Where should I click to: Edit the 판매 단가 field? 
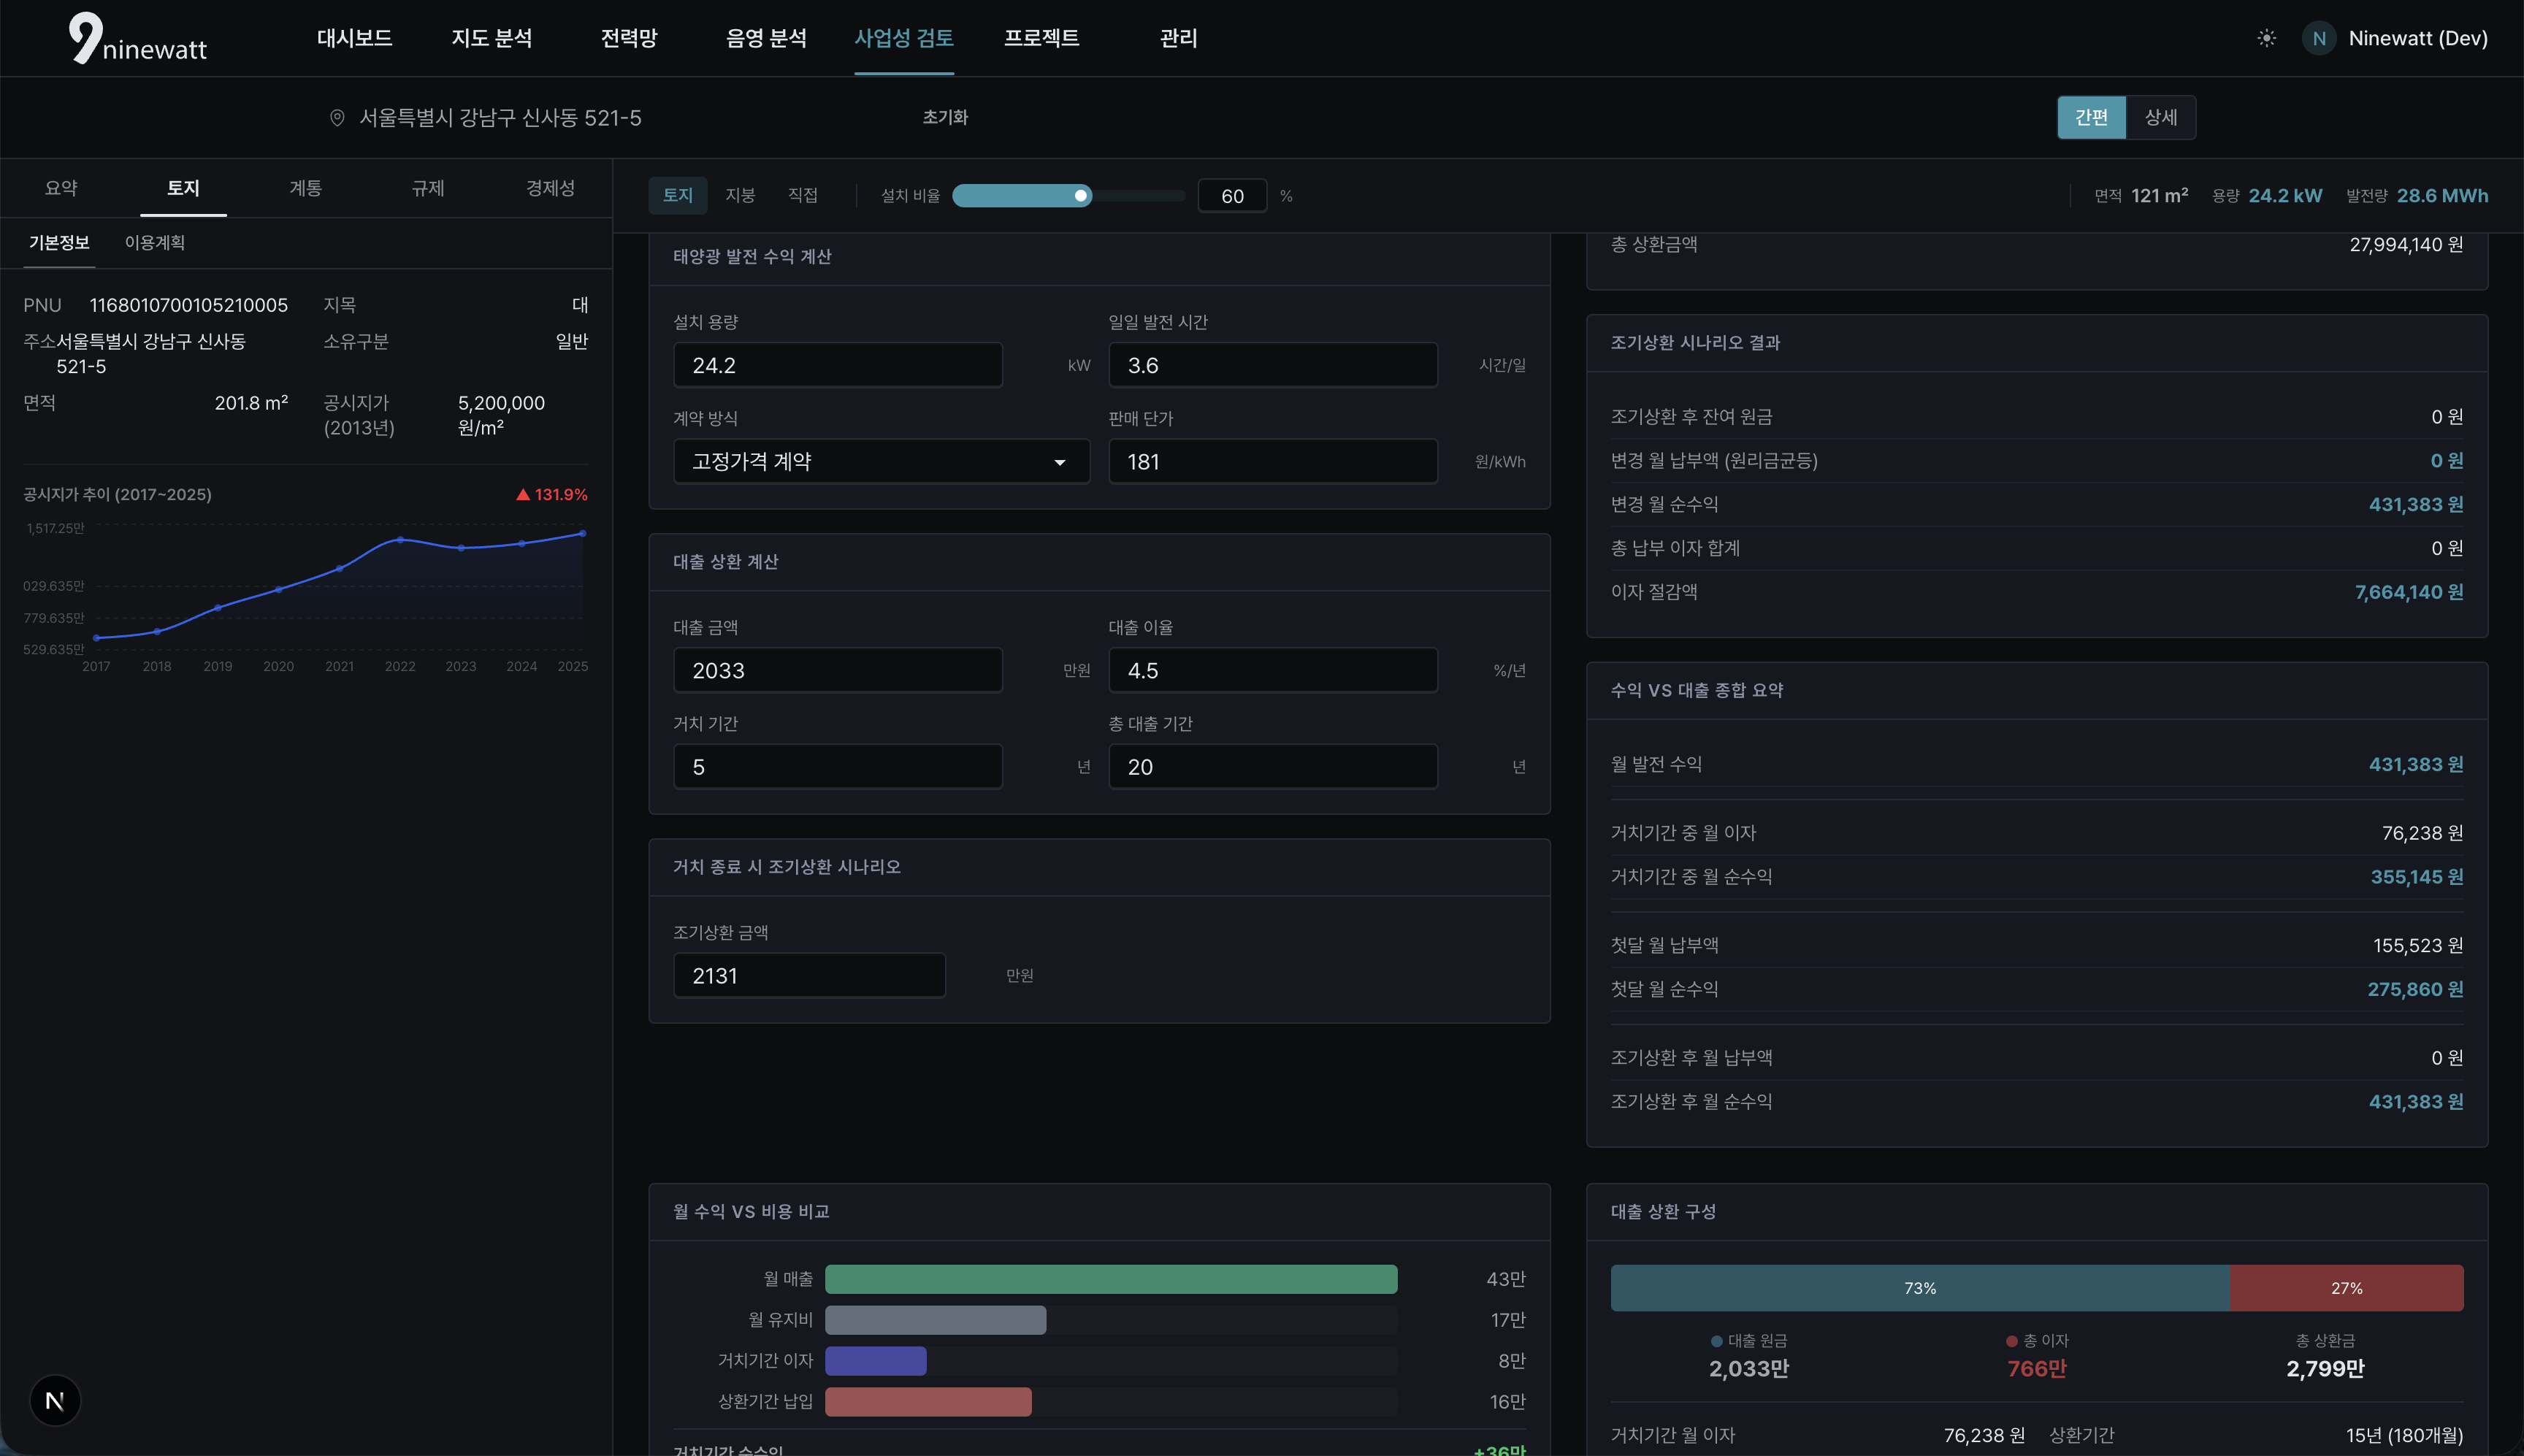[1273, 461]
